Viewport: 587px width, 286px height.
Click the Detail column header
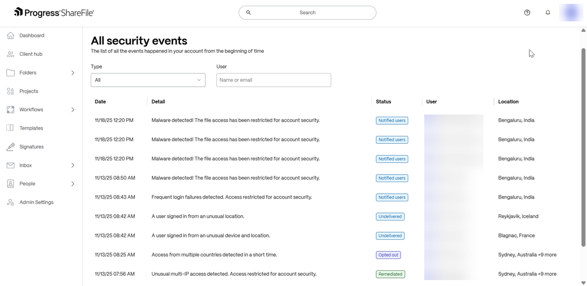tap(158, 102)
